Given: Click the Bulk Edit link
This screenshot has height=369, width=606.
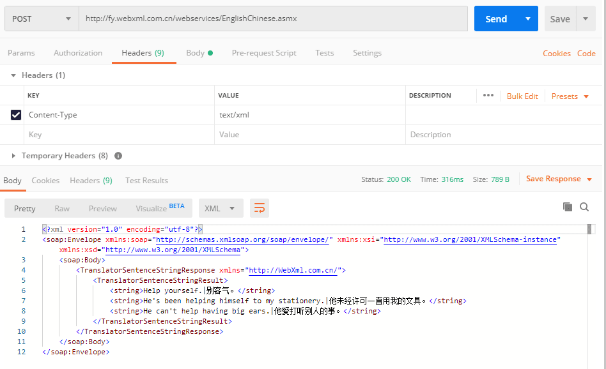Looking at the screenshot, I should [522, 96].
